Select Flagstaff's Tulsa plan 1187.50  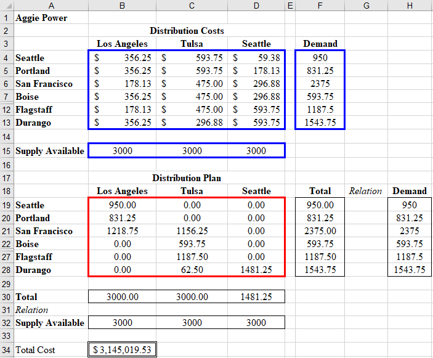click(192, 257)
